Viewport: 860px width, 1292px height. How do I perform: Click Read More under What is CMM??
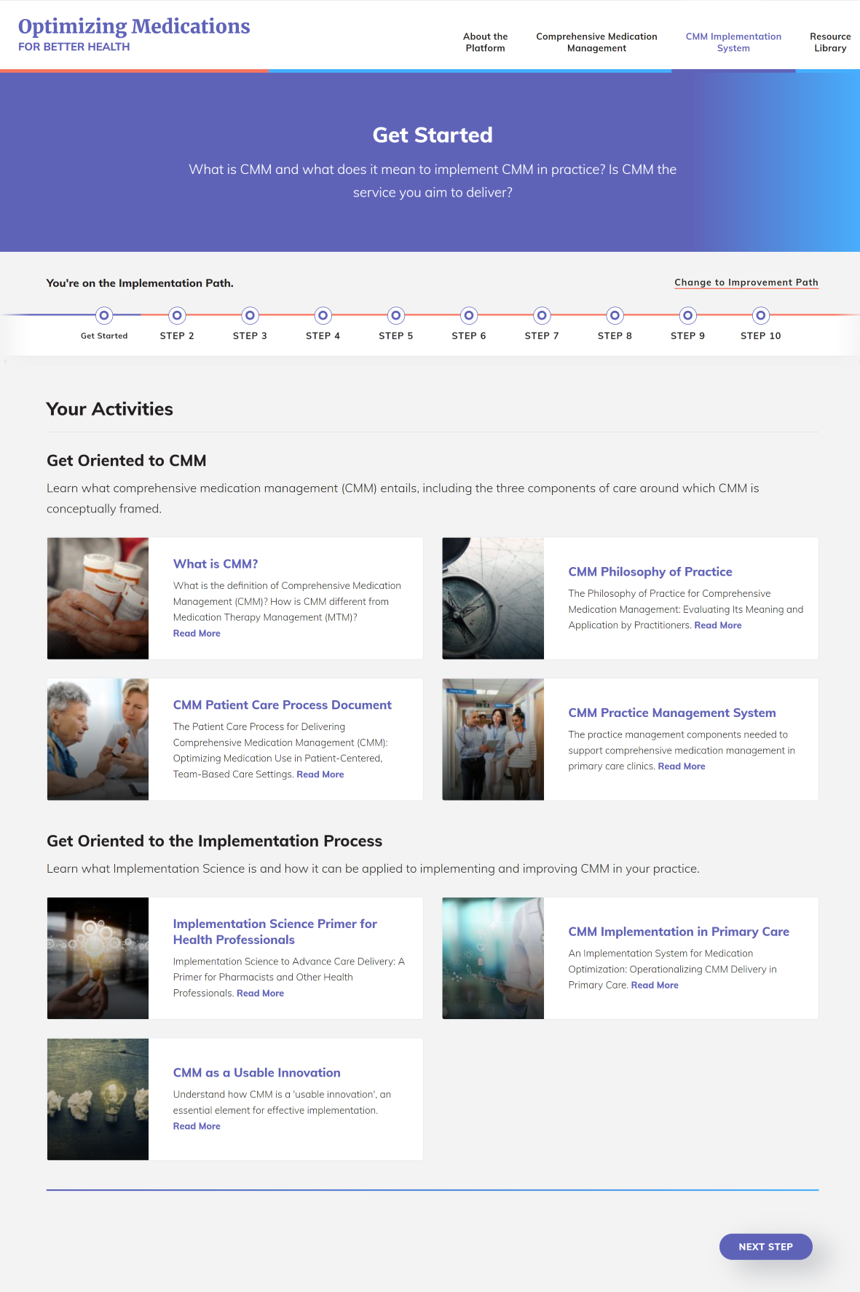(197, 633)
